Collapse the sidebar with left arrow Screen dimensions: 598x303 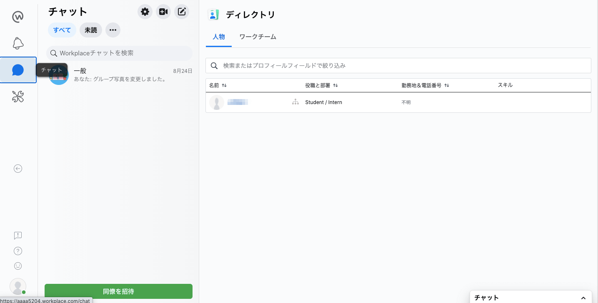(18, 169)
